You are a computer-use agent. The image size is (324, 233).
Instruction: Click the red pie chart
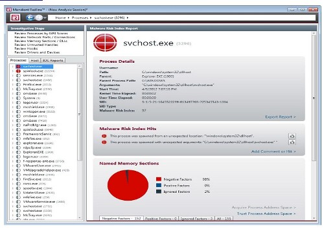point(128,185)
